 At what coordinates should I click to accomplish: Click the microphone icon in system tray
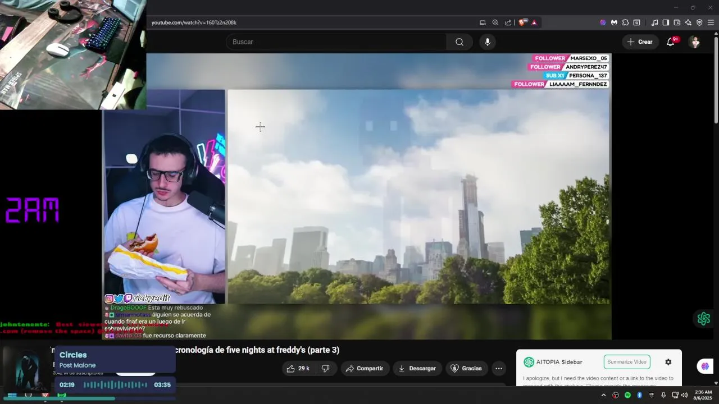click(x=663, y=395)
